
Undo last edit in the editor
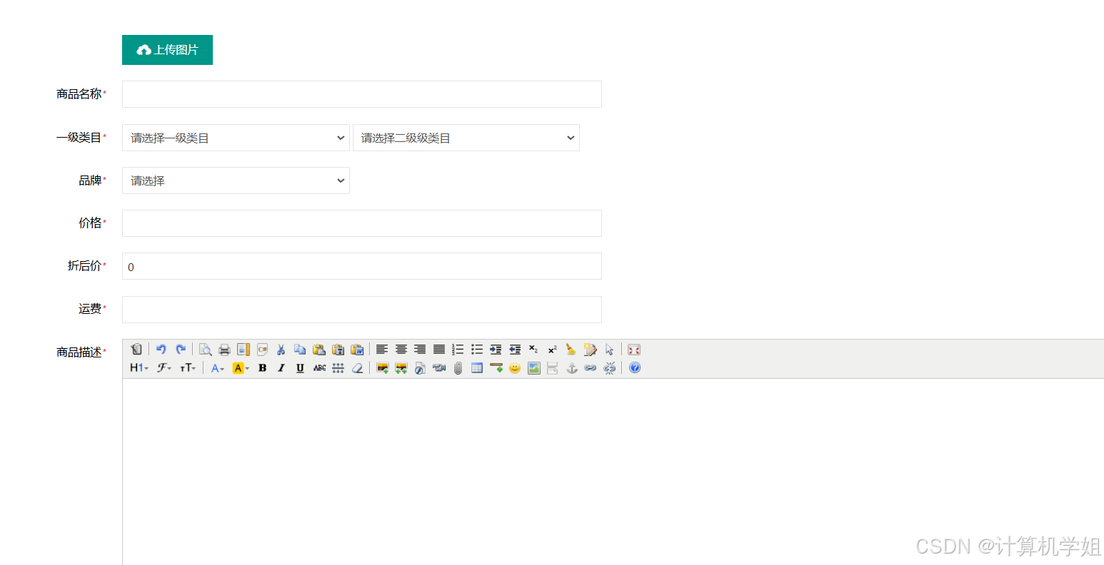pos(161,350)
